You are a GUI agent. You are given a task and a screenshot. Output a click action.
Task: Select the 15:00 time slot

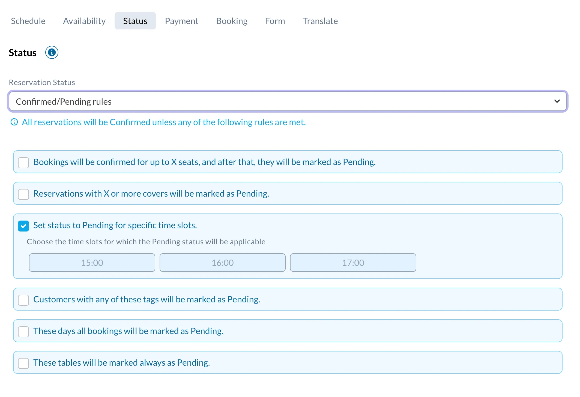[92, 263]
